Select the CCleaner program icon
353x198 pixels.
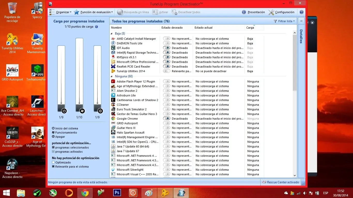[x=113, y=105]
